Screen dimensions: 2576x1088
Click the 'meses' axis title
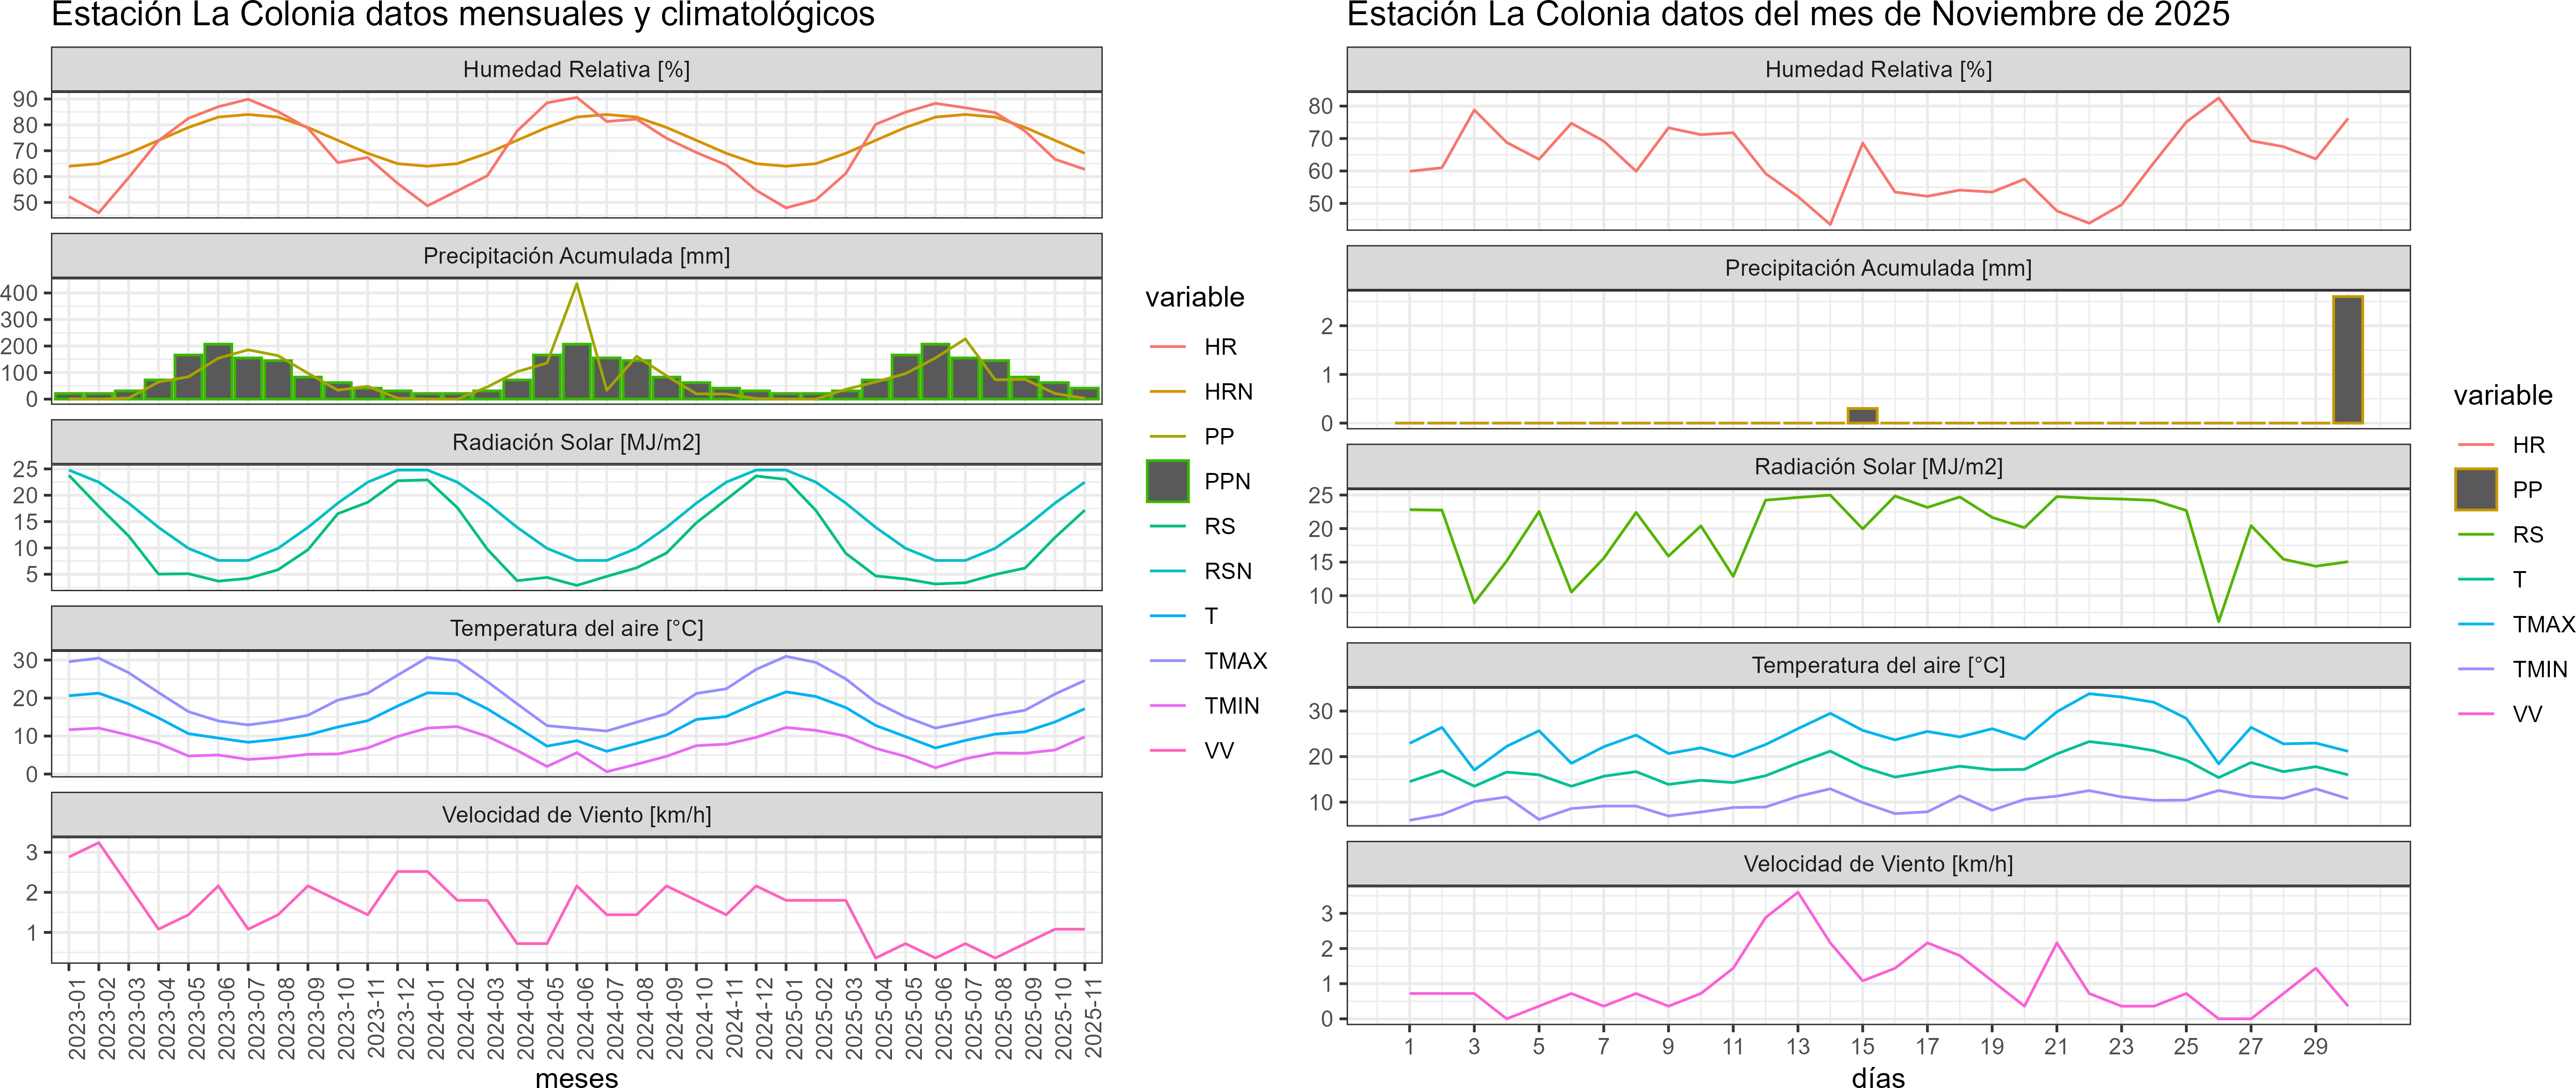(576, 1078)
